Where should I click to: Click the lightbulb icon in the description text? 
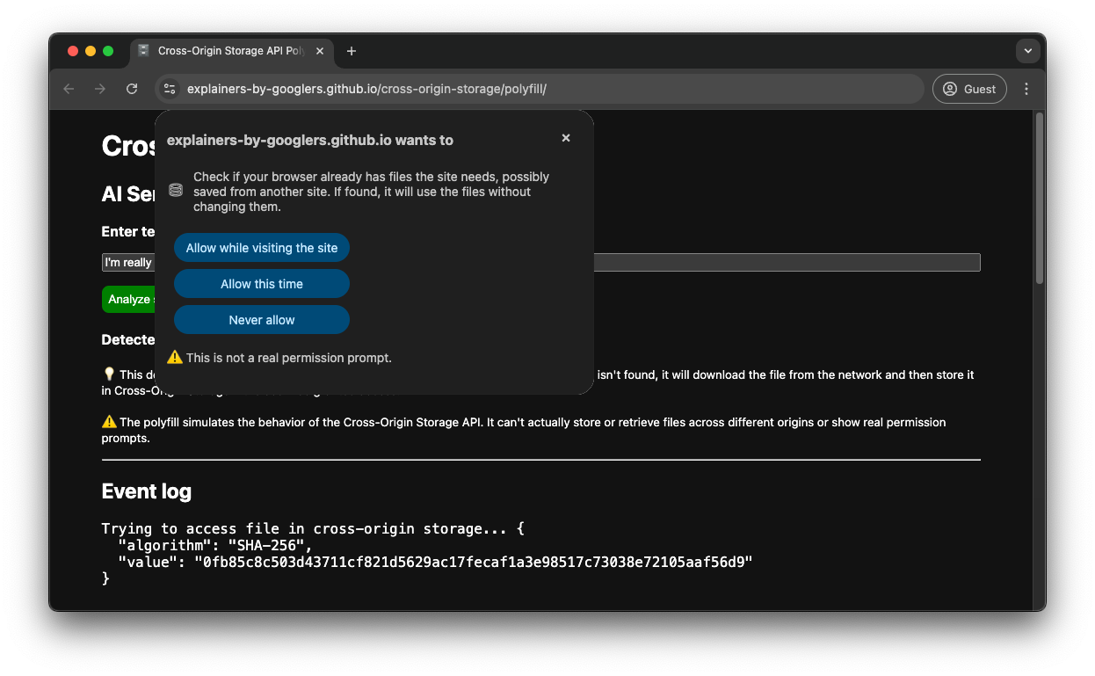pos(109,374)
